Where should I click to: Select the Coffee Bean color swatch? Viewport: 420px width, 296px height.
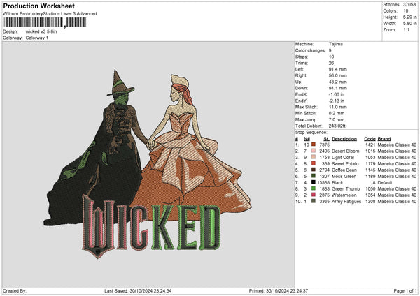[314, 170]
